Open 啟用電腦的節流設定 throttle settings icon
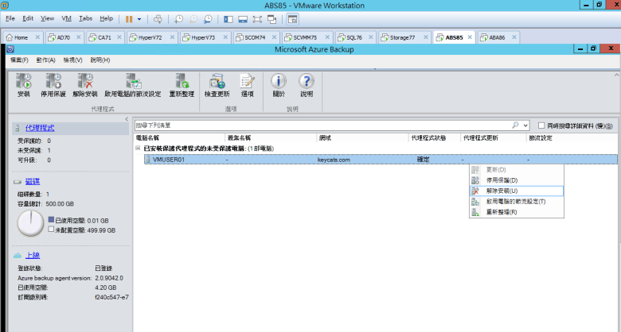621x332 pixels. (x=132, y=80)
